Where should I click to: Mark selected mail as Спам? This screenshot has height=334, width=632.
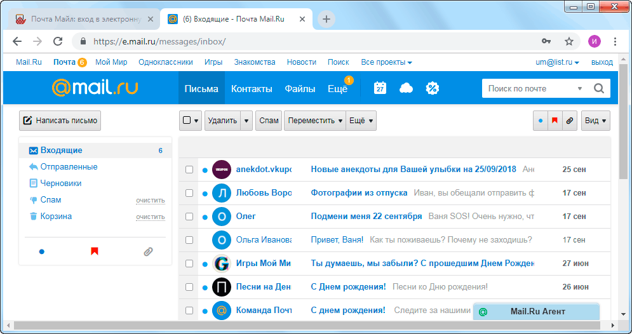[269, 121]
